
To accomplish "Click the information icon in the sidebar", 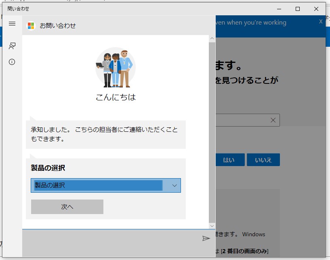I will [12, 62].
